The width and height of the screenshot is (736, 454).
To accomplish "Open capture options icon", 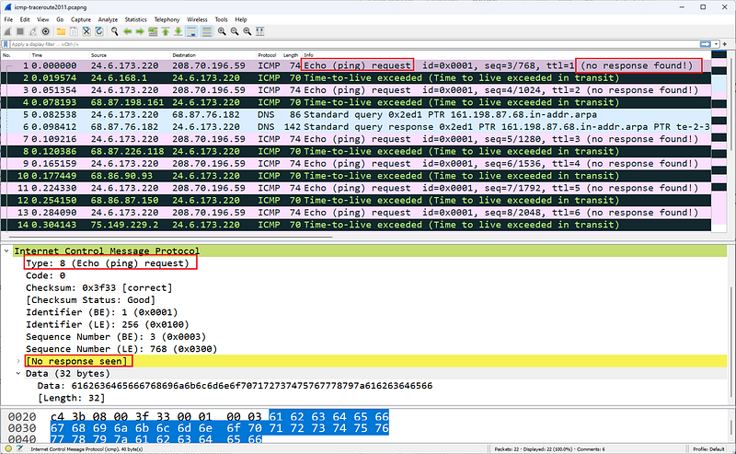I will (x=45, y=31).
